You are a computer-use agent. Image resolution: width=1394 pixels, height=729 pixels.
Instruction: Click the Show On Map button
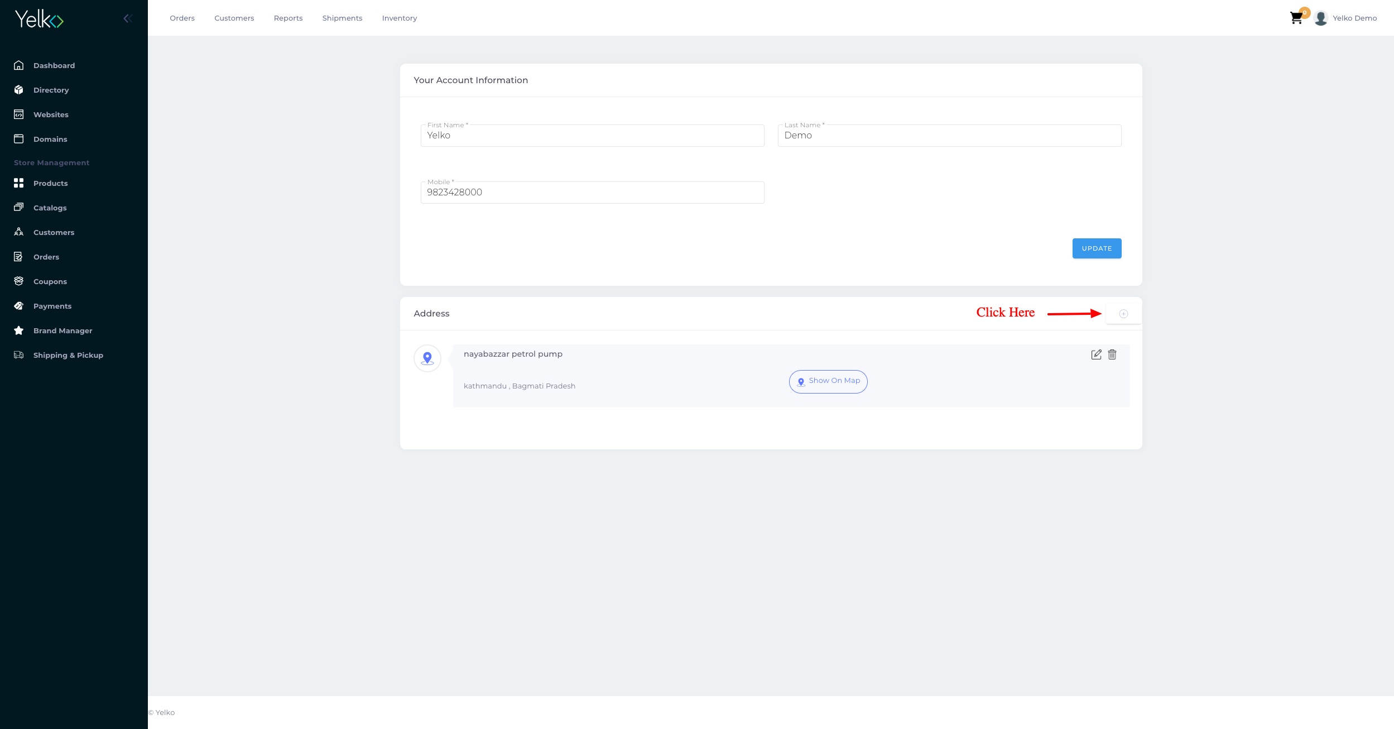828,382
